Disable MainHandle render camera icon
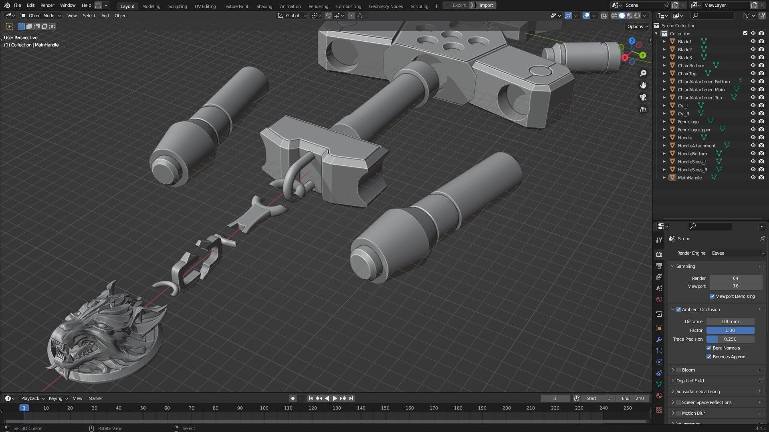769x432 pixels. coord(761,178)
